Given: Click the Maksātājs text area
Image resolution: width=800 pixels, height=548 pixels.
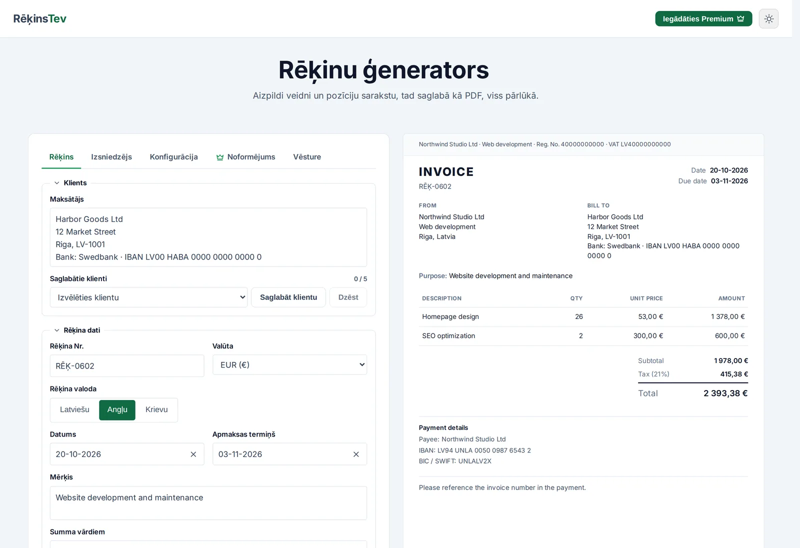Looking at the screenshot, I should (208, 237).
